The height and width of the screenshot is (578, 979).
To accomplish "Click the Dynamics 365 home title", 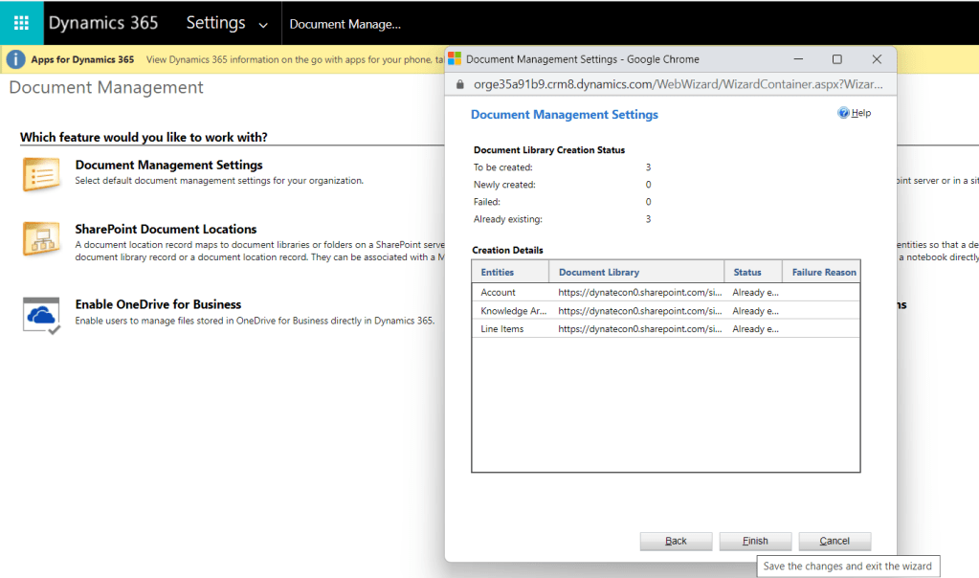I will tap(103, 23).
